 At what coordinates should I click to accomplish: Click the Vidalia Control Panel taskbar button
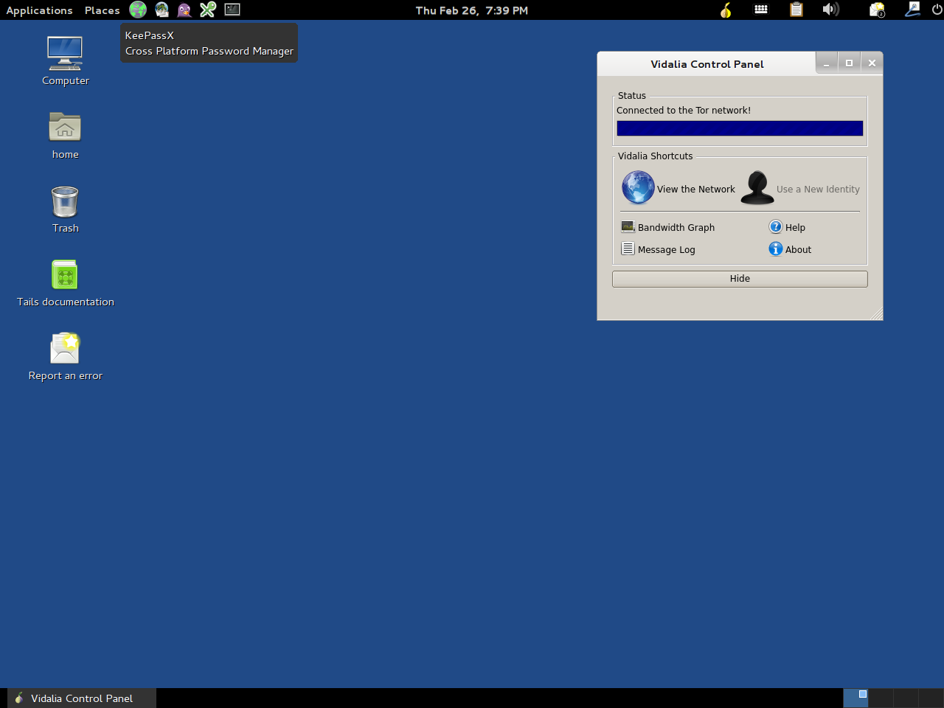82,698
